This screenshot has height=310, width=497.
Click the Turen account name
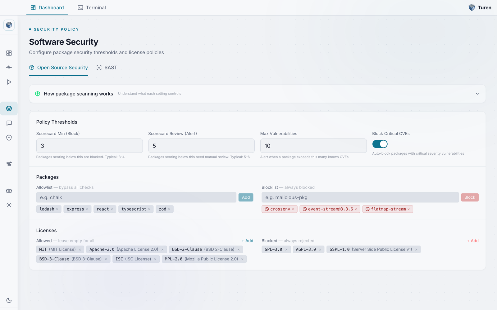click(x=485, y=8)
